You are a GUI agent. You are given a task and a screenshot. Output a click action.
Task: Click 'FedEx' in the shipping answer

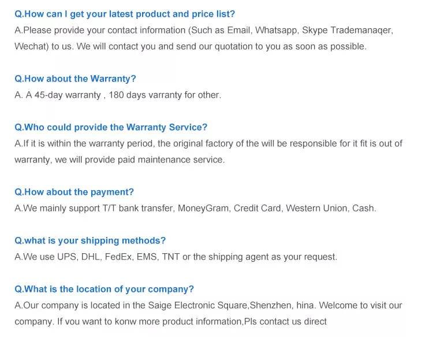[117, 257]
